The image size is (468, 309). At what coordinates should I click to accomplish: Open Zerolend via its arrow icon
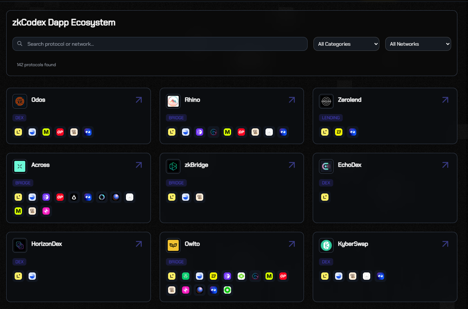coord(445,100)
